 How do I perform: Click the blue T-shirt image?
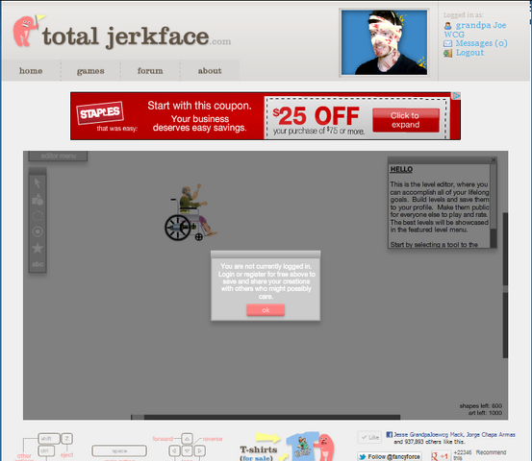(x=302, y=447)
